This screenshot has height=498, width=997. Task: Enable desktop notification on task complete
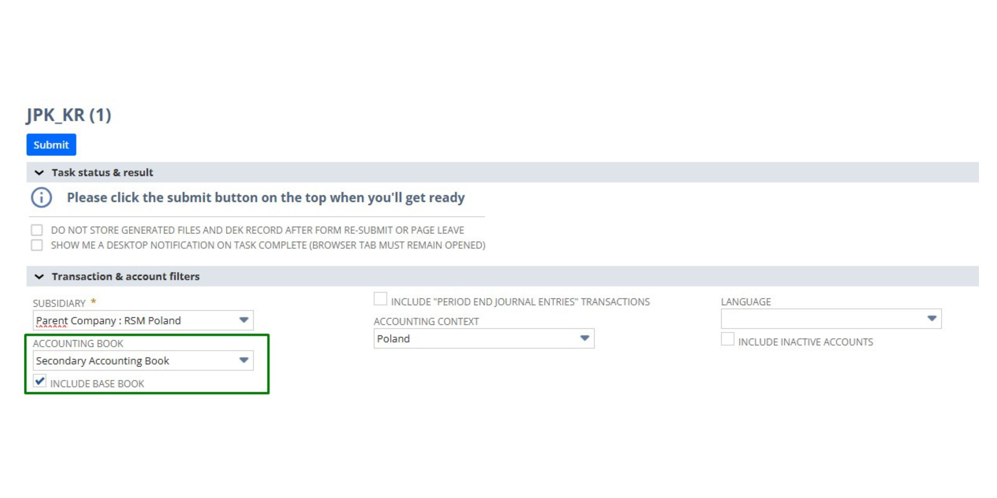[37, 245]
